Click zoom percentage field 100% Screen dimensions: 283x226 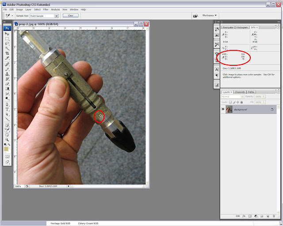click(x=19, y=186)
